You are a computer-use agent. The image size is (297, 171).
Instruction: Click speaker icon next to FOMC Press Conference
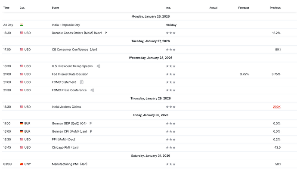(x=92, y=90)
